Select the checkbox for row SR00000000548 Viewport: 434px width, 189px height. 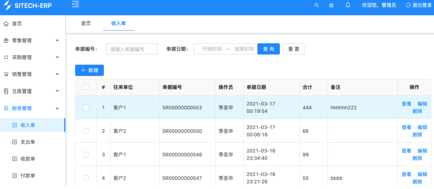86,154
